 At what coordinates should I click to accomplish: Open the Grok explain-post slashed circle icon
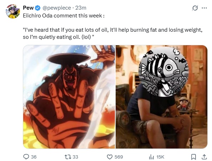point(195,8)
